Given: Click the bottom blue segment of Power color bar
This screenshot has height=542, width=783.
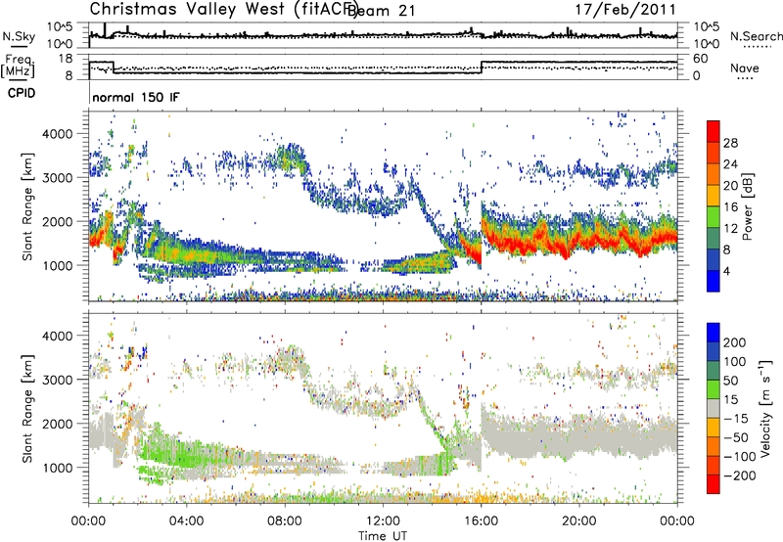Looking at the screenshot, I should tap(714, 281).
